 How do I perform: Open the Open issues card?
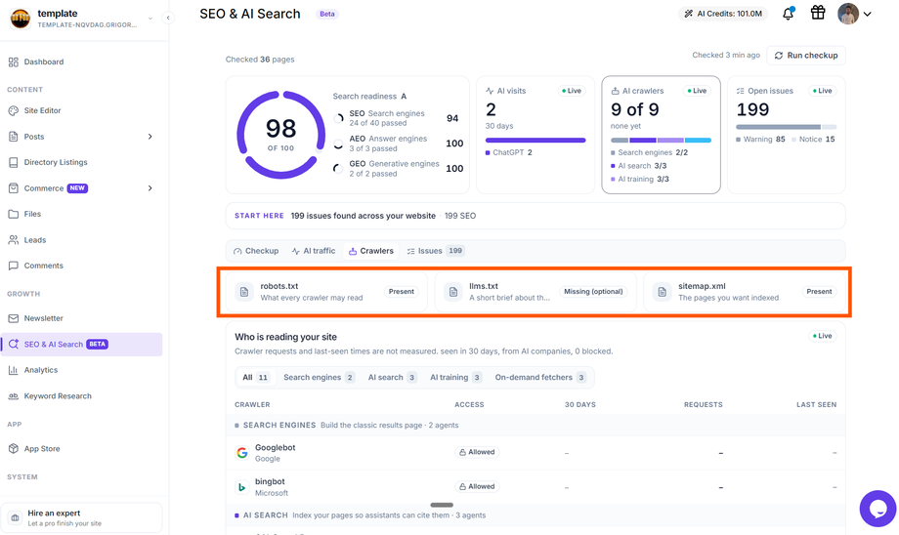pos(786,135)
